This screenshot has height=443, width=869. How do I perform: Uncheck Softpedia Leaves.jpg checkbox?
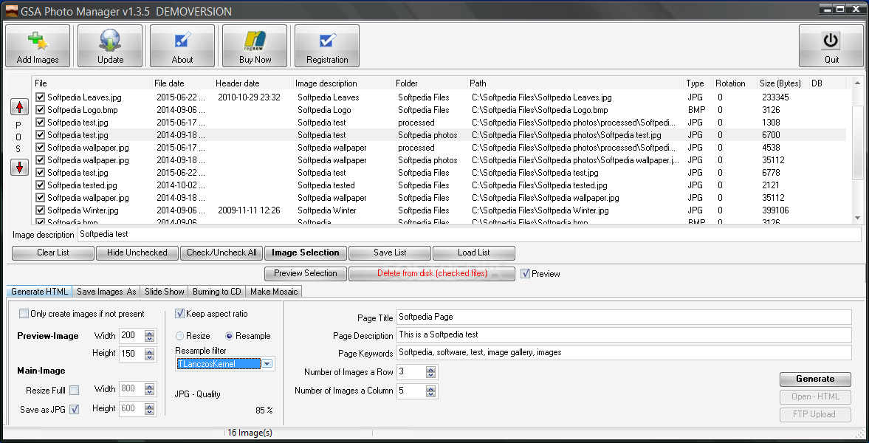point(40,97)
